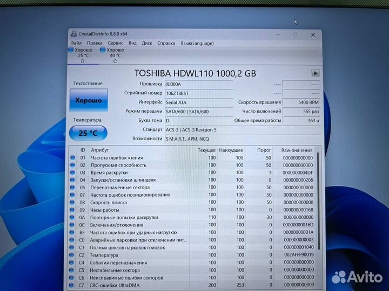Image resolution: width=389 pixels, height=291 pixels.
Task: Select the Переназначенные сектора row
Action: [x=192, y=188]
